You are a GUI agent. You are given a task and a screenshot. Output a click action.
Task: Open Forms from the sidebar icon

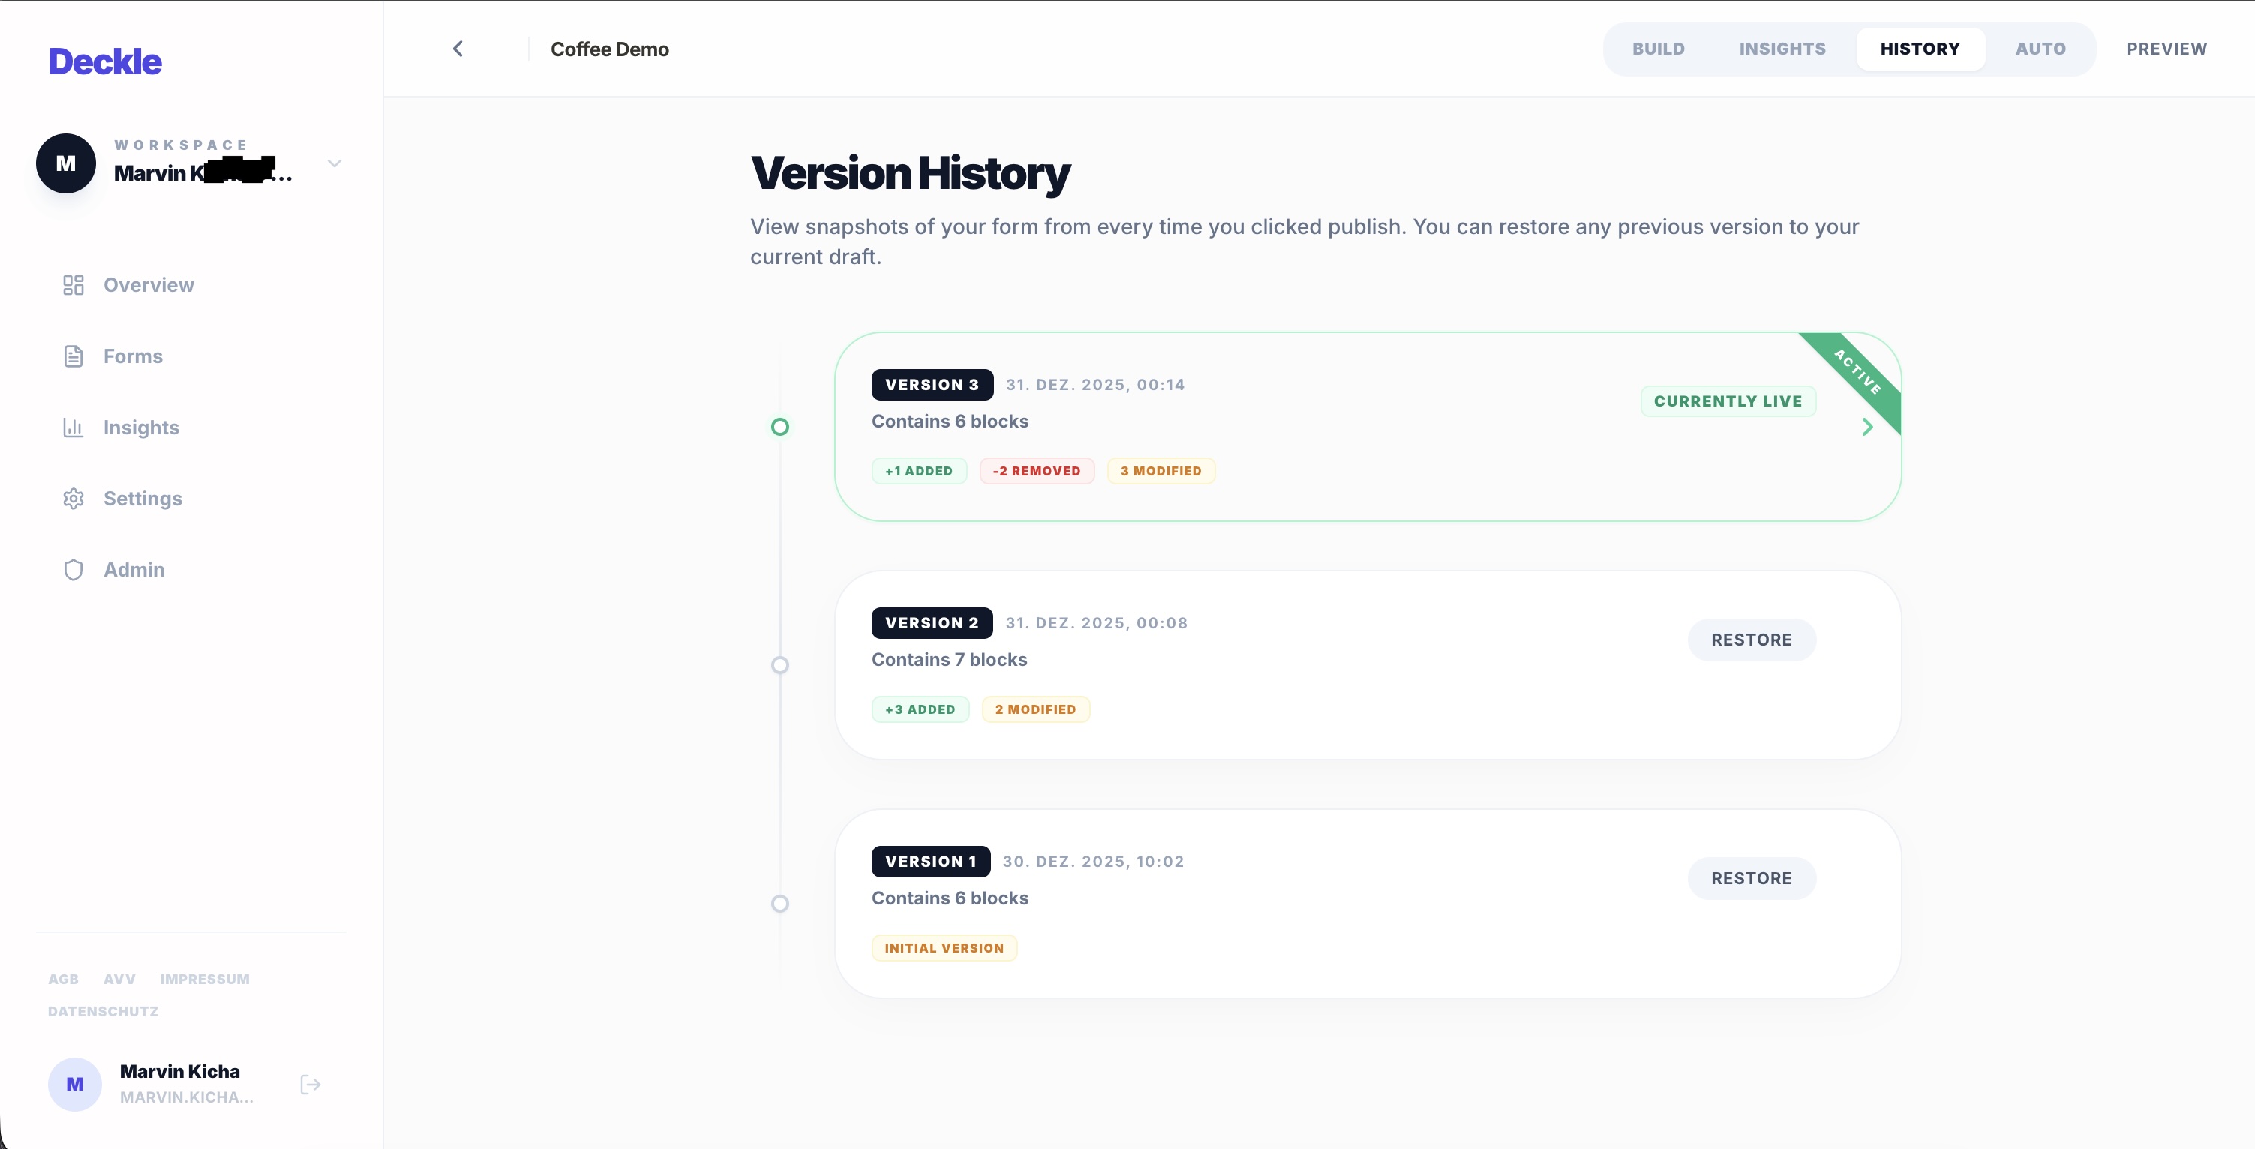[74, 355]
